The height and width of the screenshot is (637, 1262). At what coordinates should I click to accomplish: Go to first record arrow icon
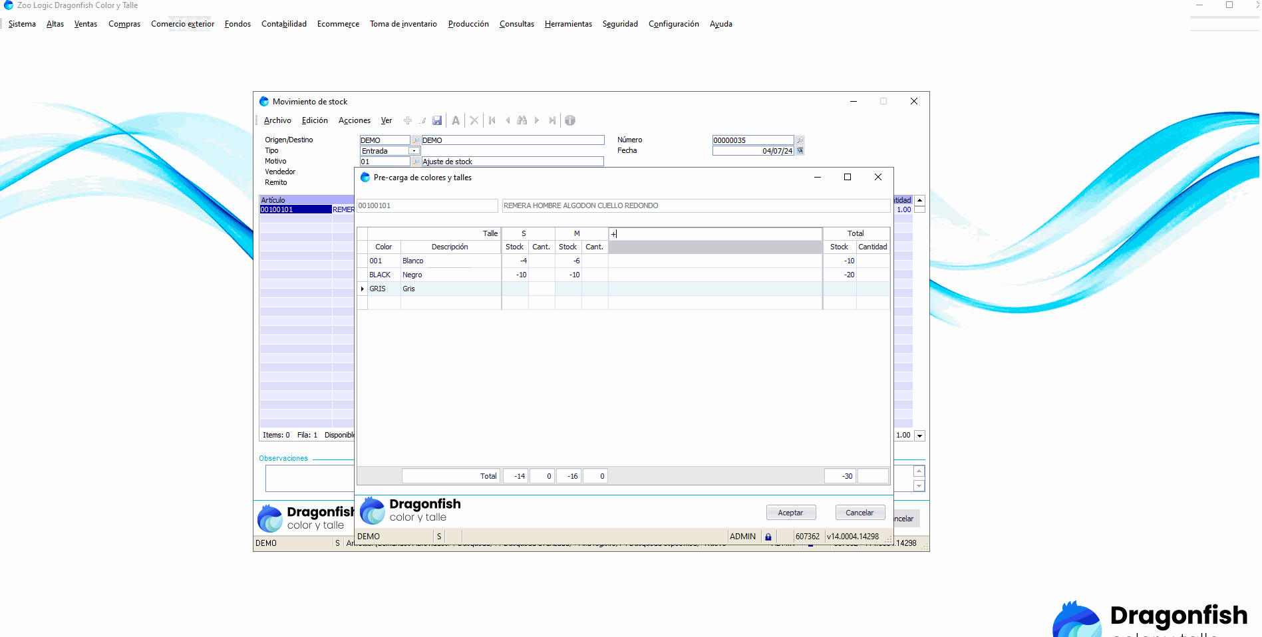(492, 120)
